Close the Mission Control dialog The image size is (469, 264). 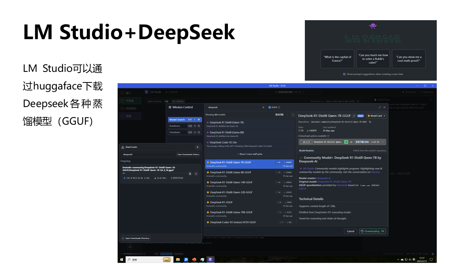384,107
